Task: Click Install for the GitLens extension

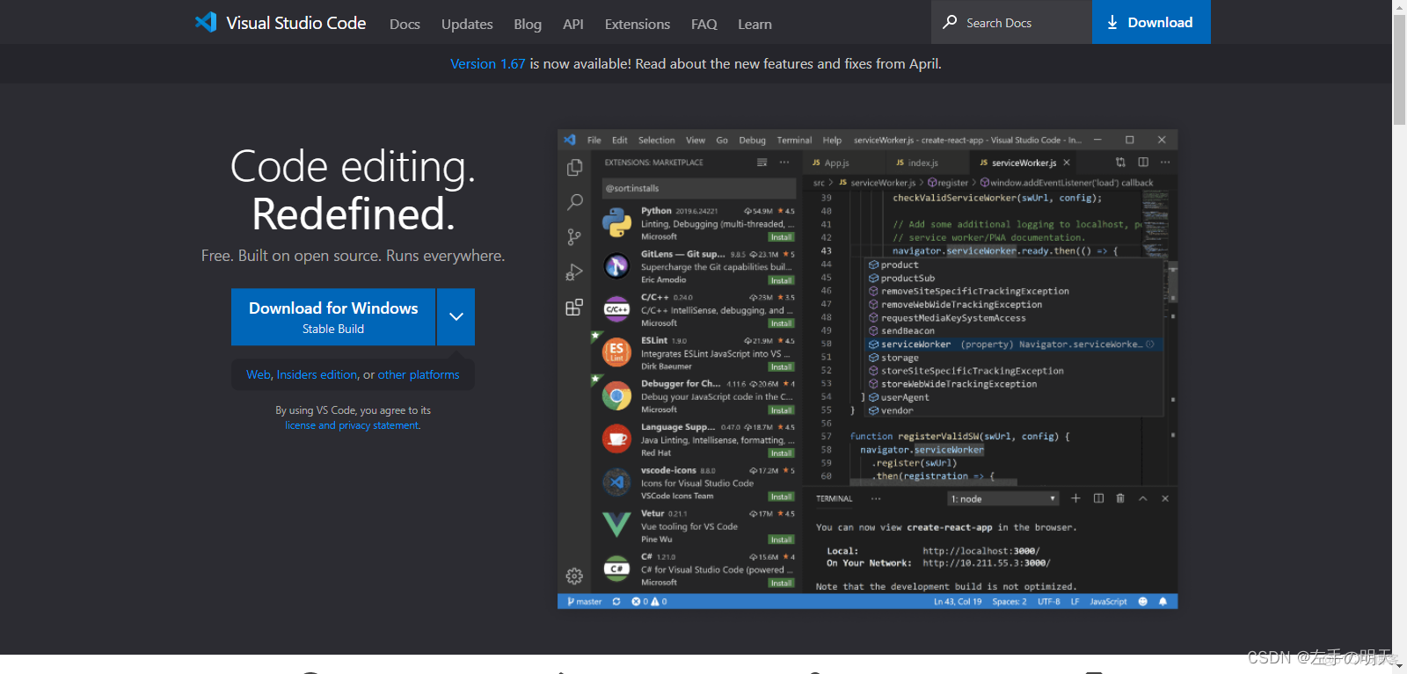Action: (781, 280)
